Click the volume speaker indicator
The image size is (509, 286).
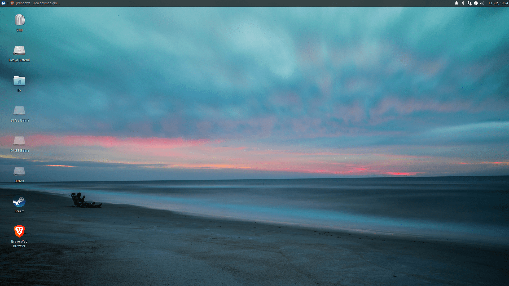coord(482,3)
